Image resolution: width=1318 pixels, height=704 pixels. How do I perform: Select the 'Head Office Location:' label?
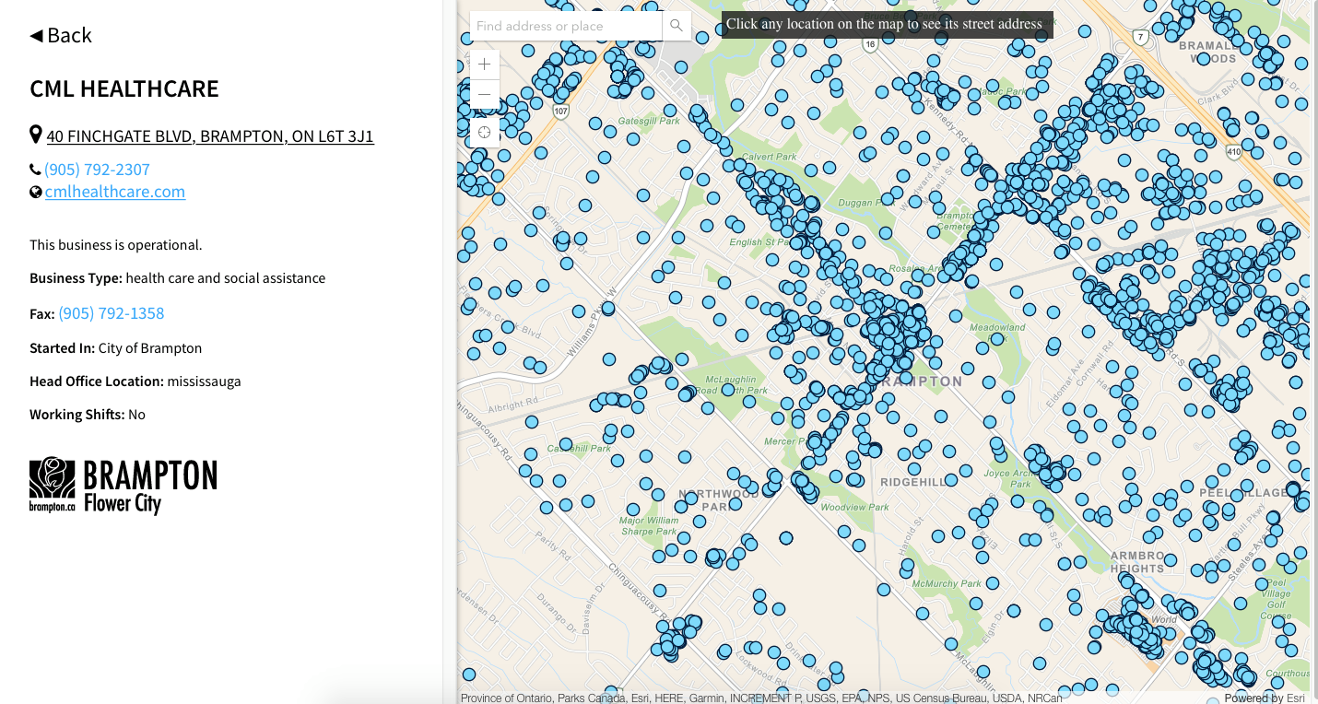pyautogui.click(x=97, y=381)
